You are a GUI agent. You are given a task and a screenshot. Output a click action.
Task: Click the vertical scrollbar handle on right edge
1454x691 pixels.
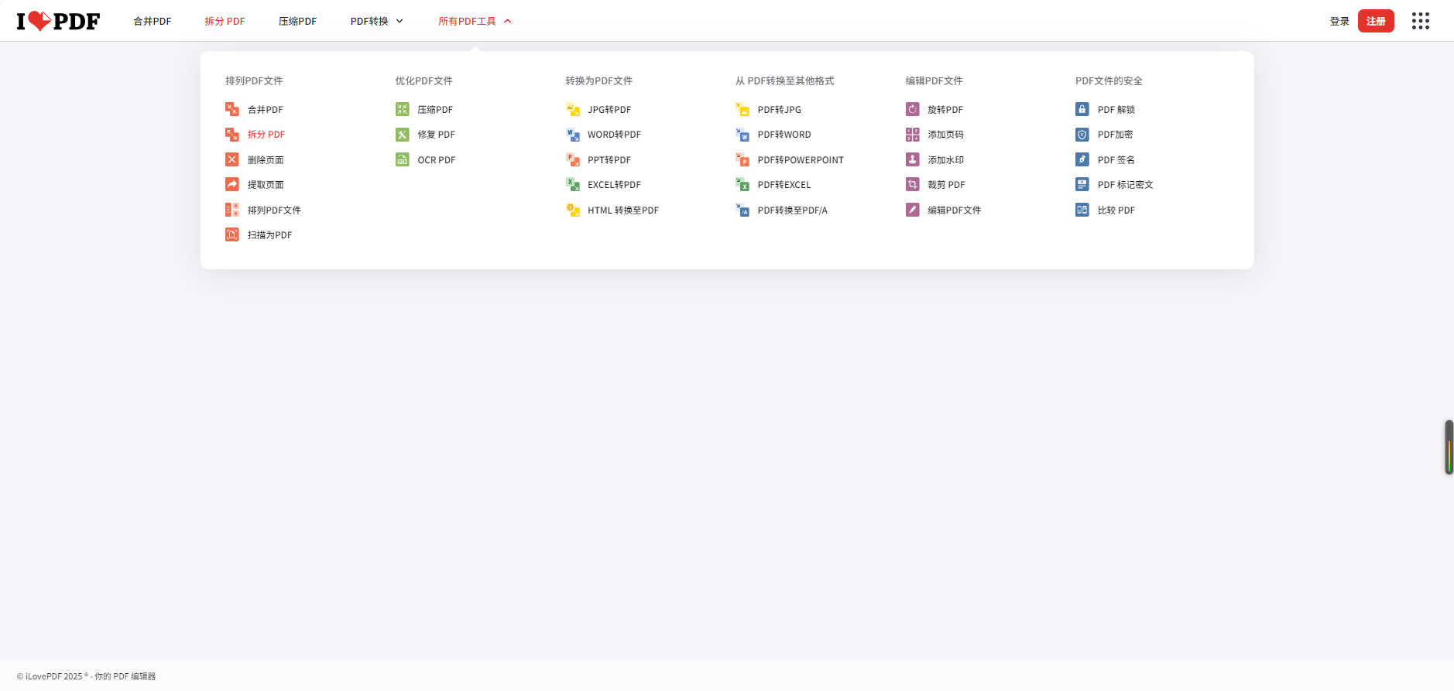click(1449, 447)
